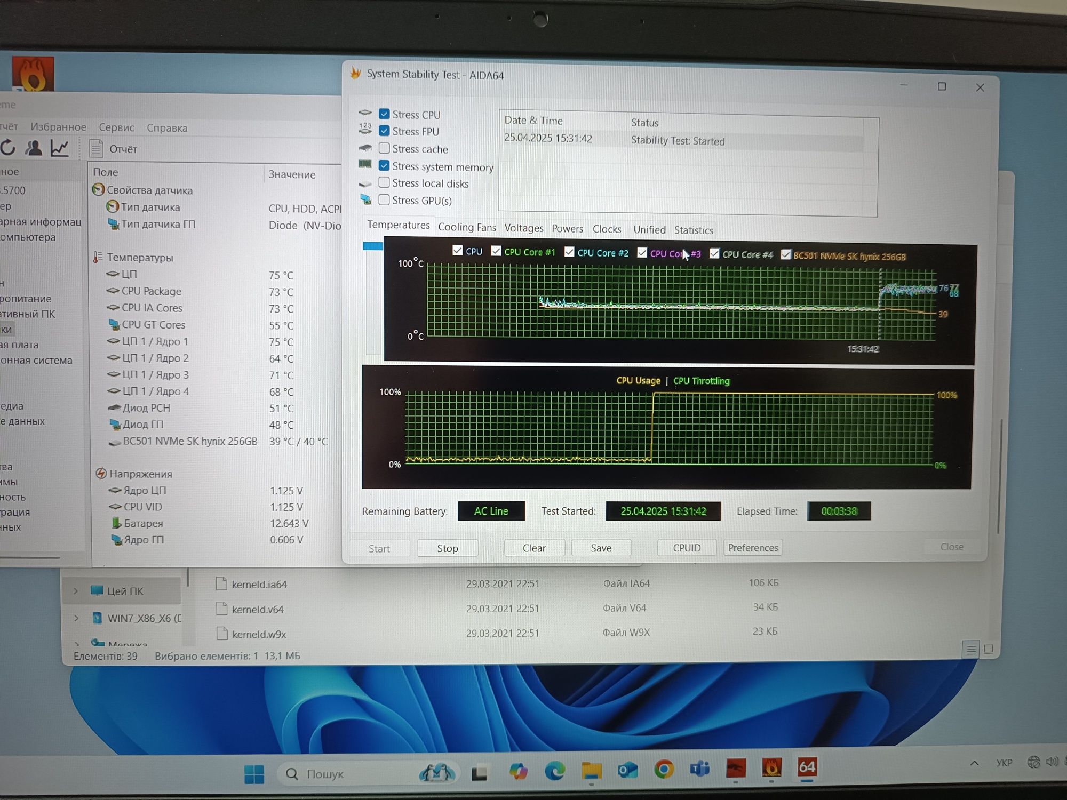The height and width of the screenshot is (800, 1067).
Task: Open the Powers tab
Action: point(567,229)
